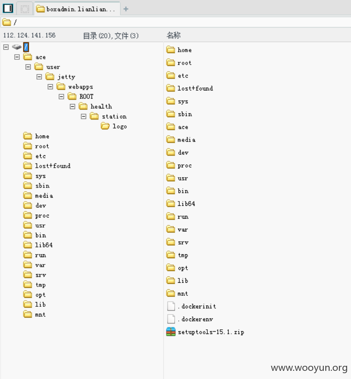Select srv folder in left tree
Screen dimensions: 351x379
pyautogui.click(x=35, y=275)
